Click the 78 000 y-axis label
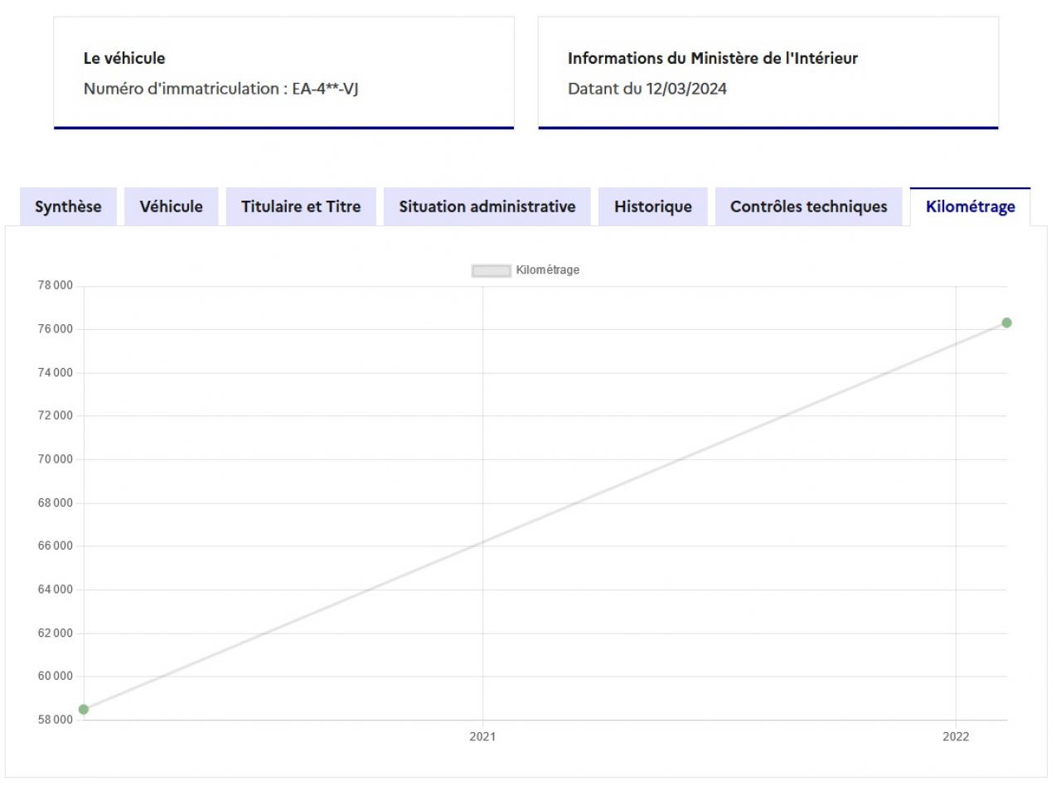The width and height of the screenshot is (1061, 796). (x=56, y=285)
